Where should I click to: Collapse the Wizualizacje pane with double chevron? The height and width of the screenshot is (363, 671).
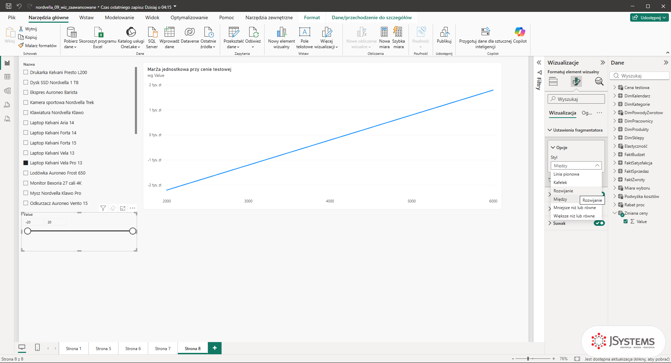point(603,62)
